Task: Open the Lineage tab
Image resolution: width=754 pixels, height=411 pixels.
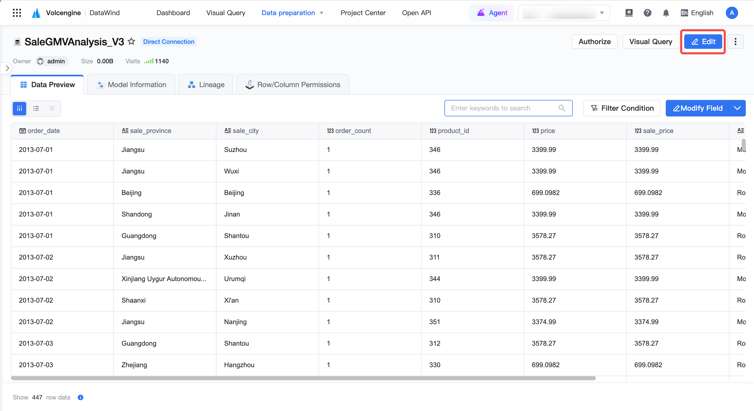Action: pos(205,85)
